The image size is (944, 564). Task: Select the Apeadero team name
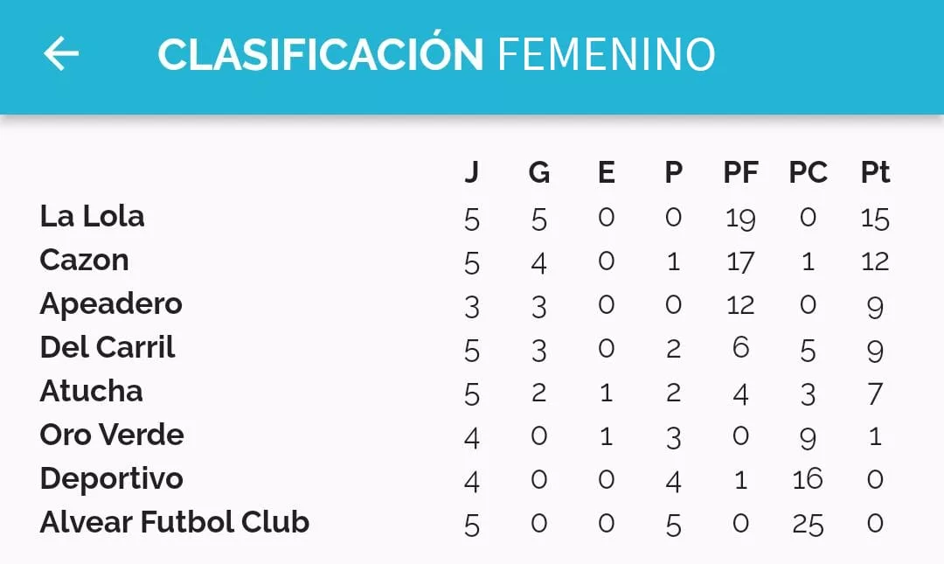[x=111, y=303]
